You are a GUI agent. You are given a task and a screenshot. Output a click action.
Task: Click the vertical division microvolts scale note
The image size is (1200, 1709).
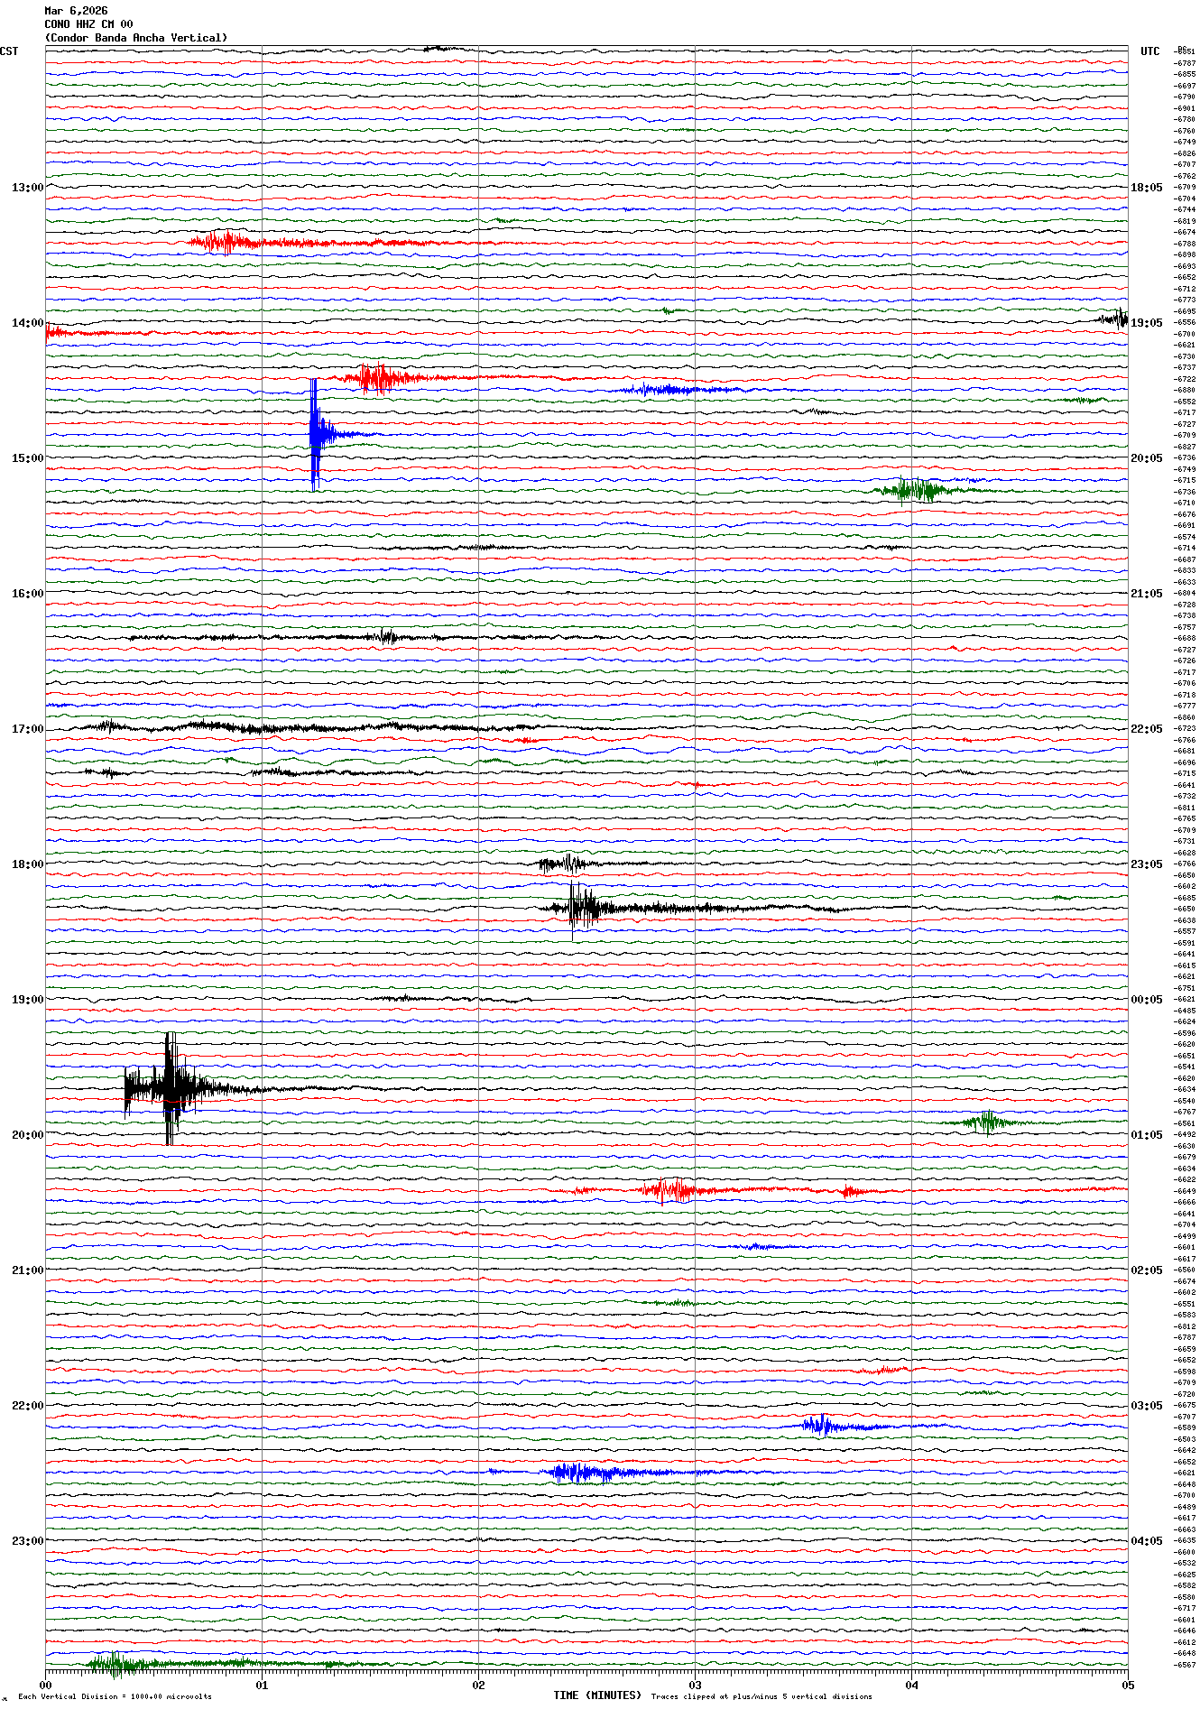115,1696
